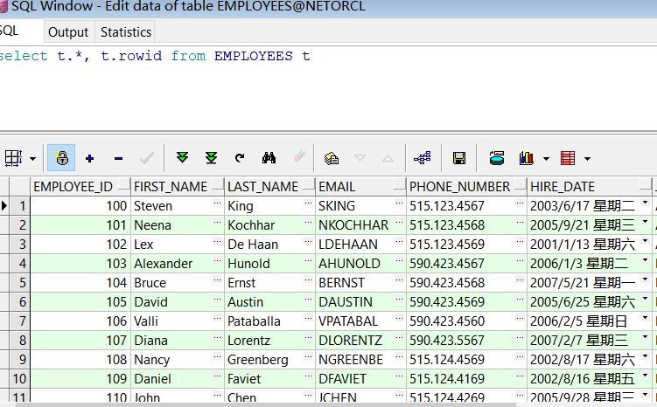
Task: Switch to the Output tab
Action: (68, 31)
